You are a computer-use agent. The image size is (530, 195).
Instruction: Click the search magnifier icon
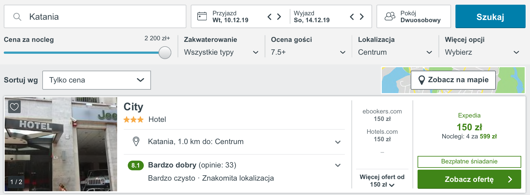pos(17,17)
